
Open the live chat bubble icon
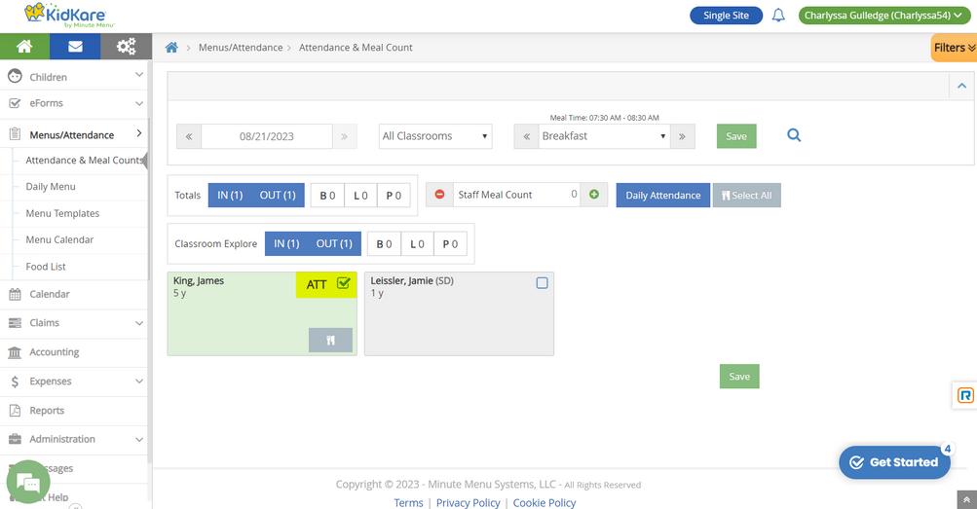27,482
